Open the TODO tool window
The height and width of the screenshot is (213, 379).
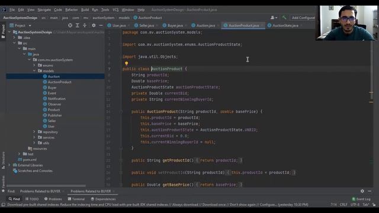tap(32, 199)
